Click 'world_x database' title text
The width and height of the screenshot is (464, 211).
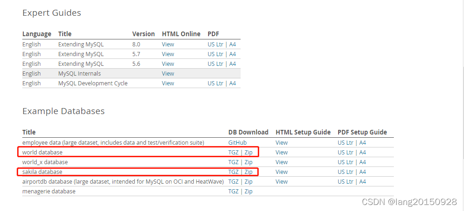click(45, 162)
